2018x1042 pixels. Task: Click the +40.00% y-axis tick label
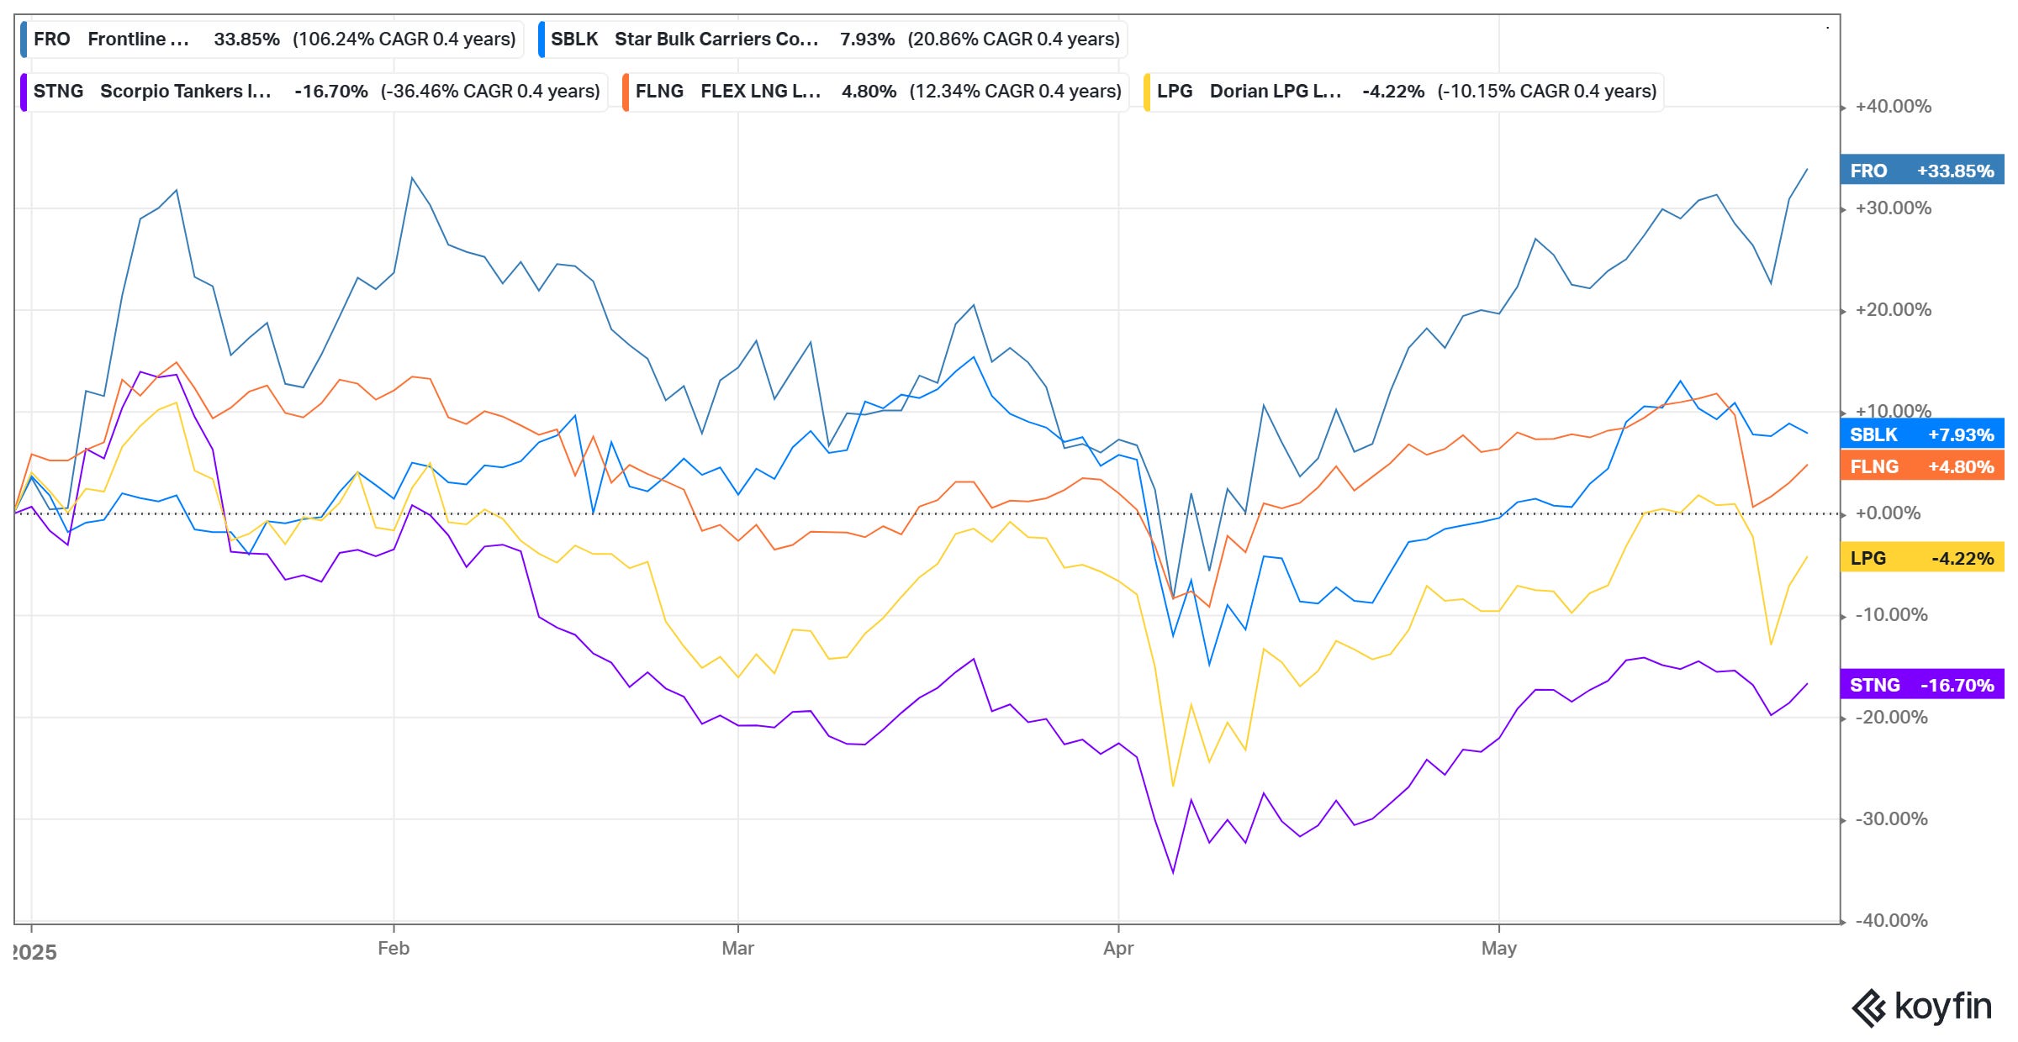point(1893,107)
